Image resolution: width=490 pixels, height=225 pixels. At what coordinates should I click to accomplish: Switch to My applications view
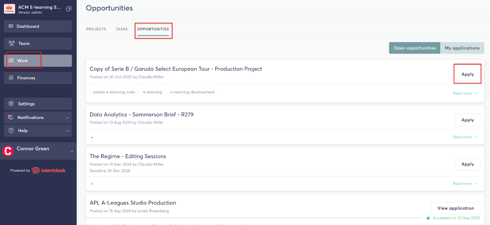(462, 48)
